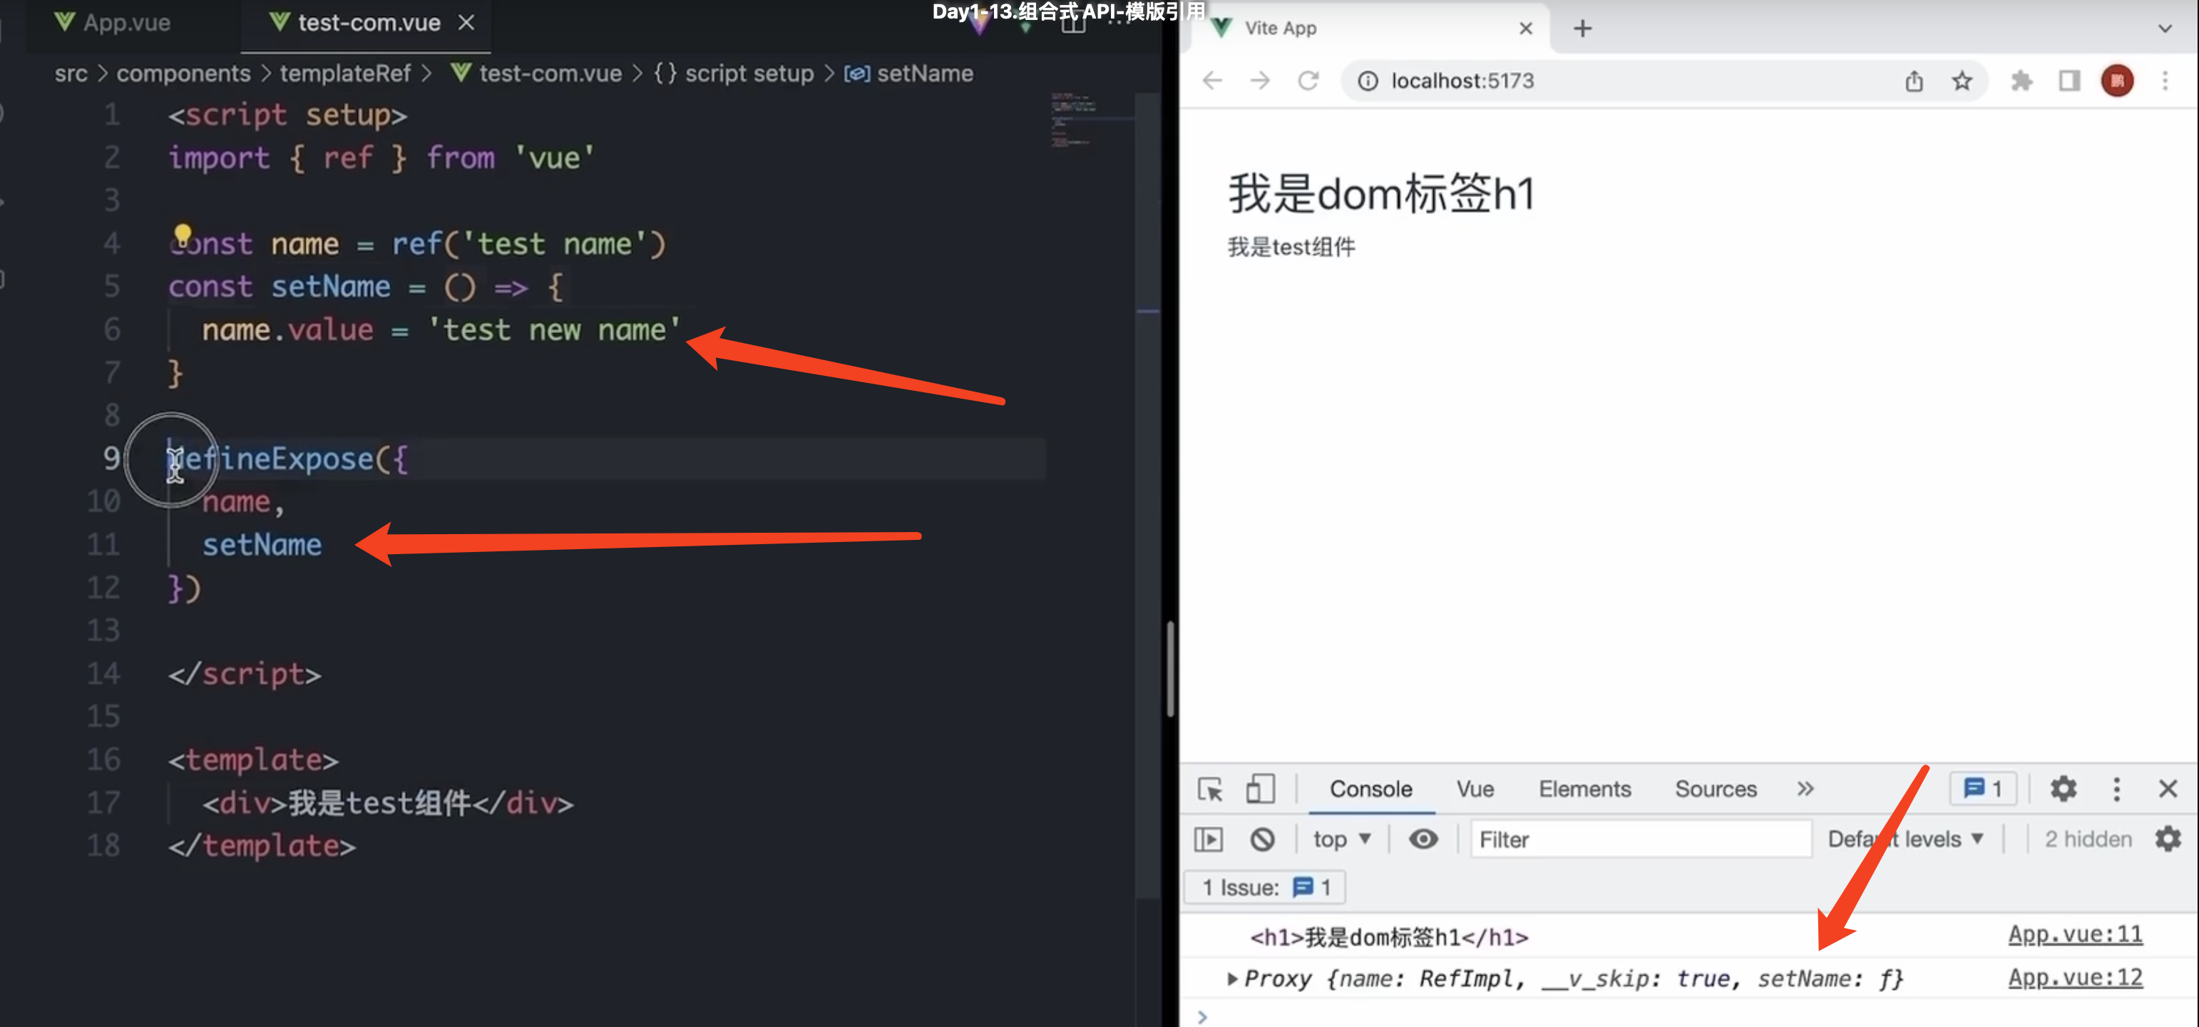
Task: Open console settings gear beside hidden count
Action: point(2168,839)
